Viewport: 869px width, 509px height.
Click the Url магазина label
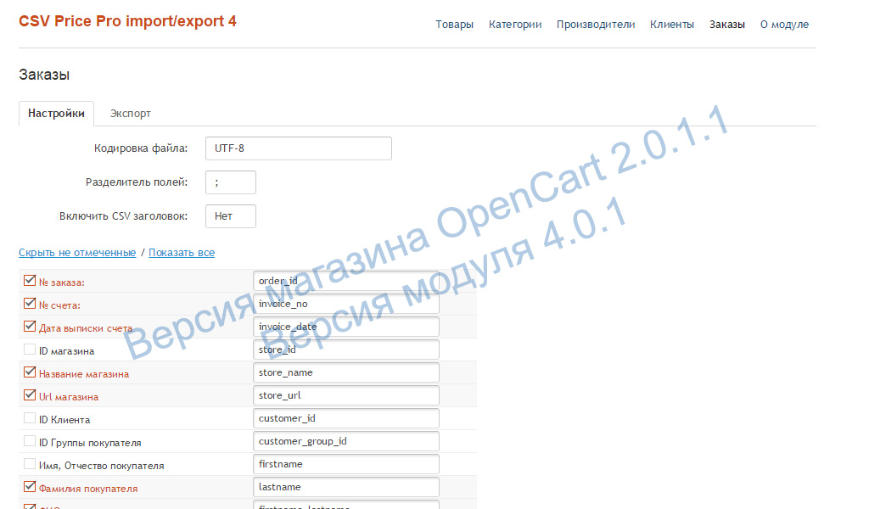(69, 397)
